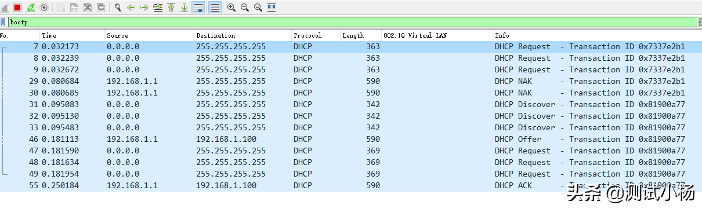Select packet number 8 row
The height and width of the screenshot is (209, 702).
[351, 58]
